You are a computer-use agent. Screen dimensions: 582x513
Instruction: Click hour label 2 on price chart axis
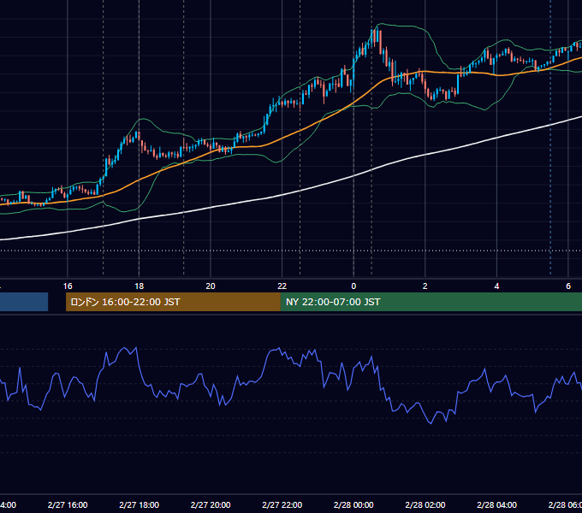pyautogui.click(x=425, y=286)
